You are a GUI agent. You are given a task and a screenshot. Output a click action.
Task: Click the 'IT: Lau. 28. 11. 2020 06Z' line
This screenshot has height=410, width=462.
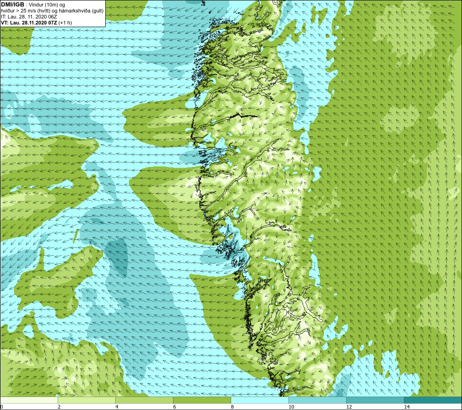[29, 17]
